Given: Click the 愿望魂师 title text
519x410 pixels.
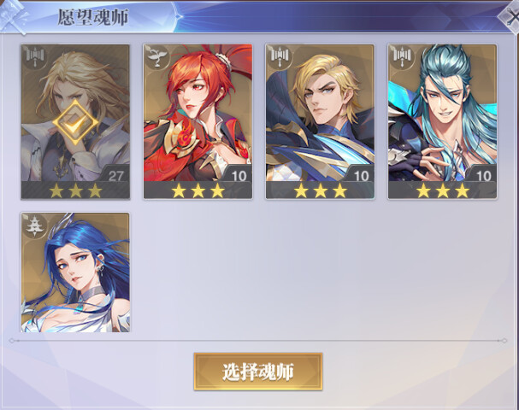Looking at the screenshot, I should (x=93, y=17).
